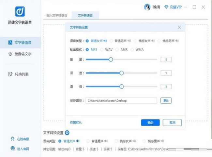The width and height of the screenshot is (212, 157).
Task: Click the globe icon beside 进入官网
Action: click(x=13, y=148)
